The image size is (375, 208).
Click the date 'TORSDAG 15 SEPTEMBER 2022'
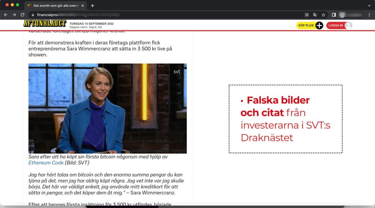(92, 24)
